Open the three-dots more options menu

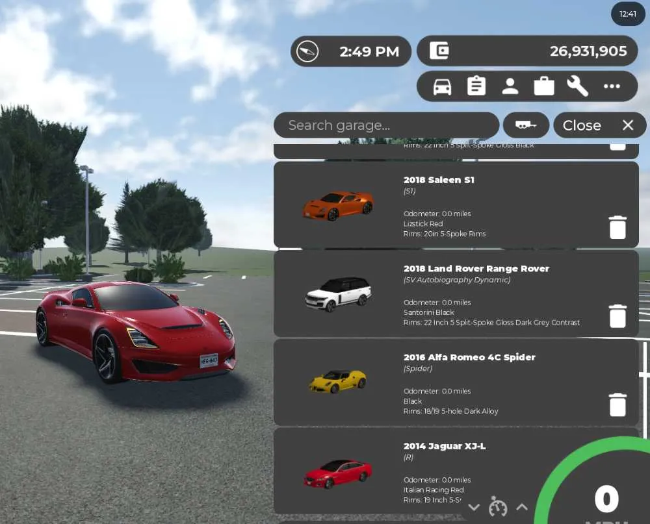click(x=612, y=86)
